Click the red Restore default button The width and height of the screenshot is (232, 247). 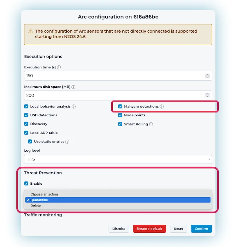(149, 229)
